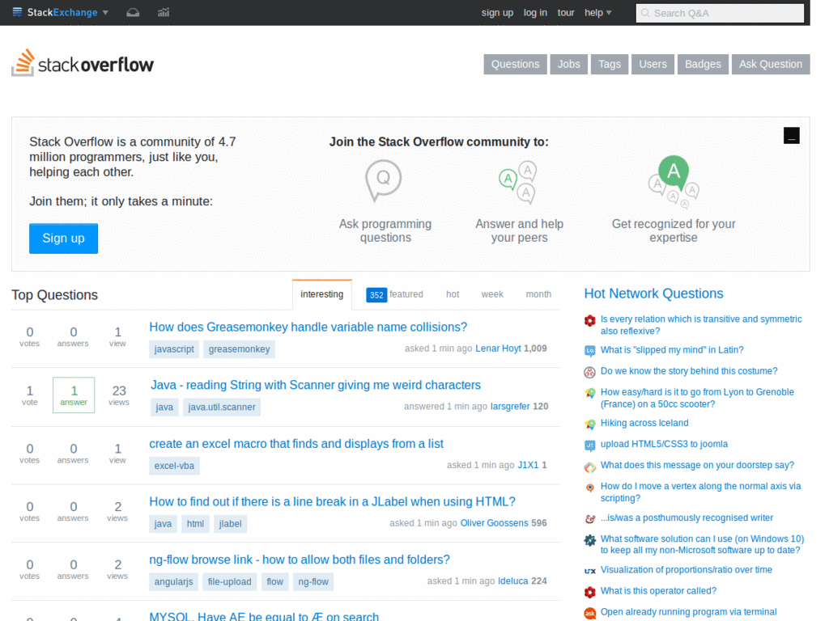Viewport: 829px width, 621px height.
Task: Click the greasemonkey tag
Action: tap(239, 349)
